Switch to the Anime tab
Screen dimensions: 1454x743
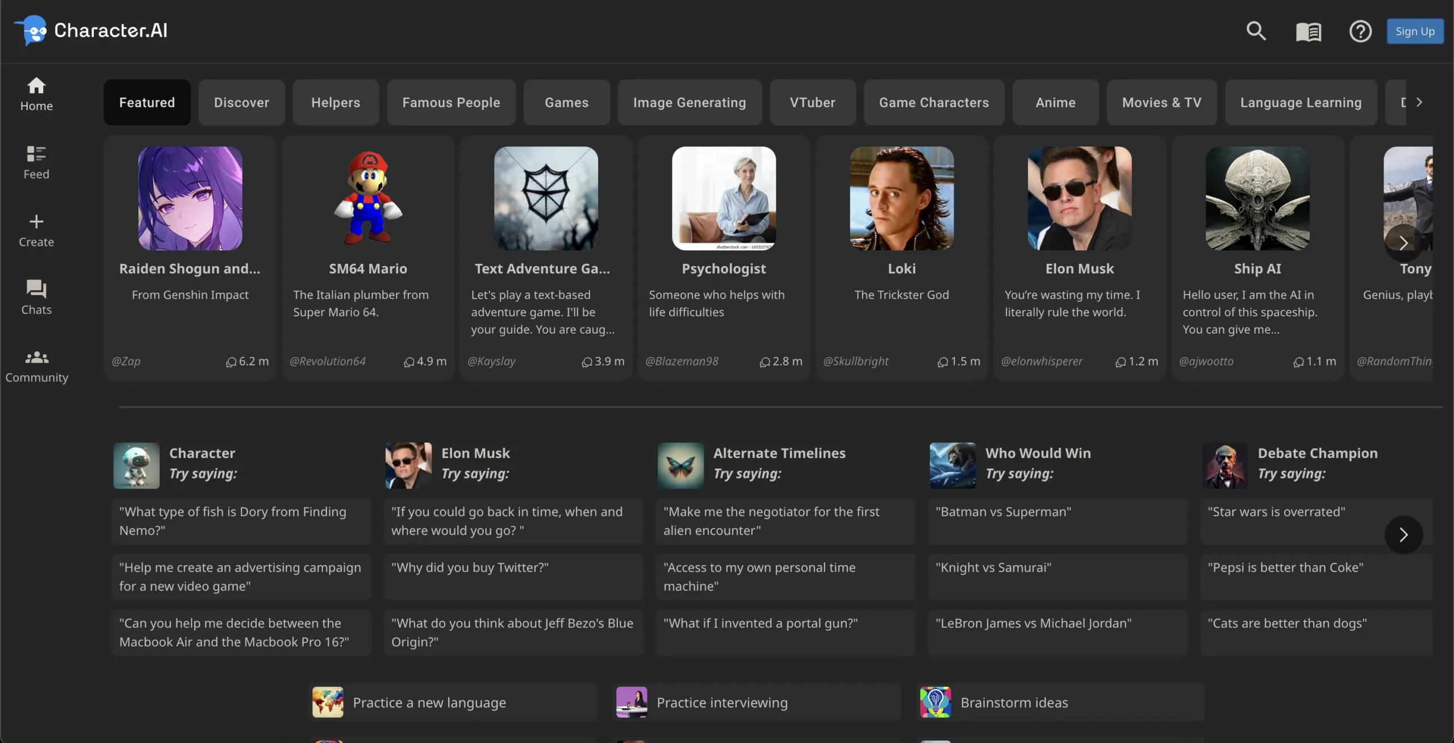point(1055,102)
